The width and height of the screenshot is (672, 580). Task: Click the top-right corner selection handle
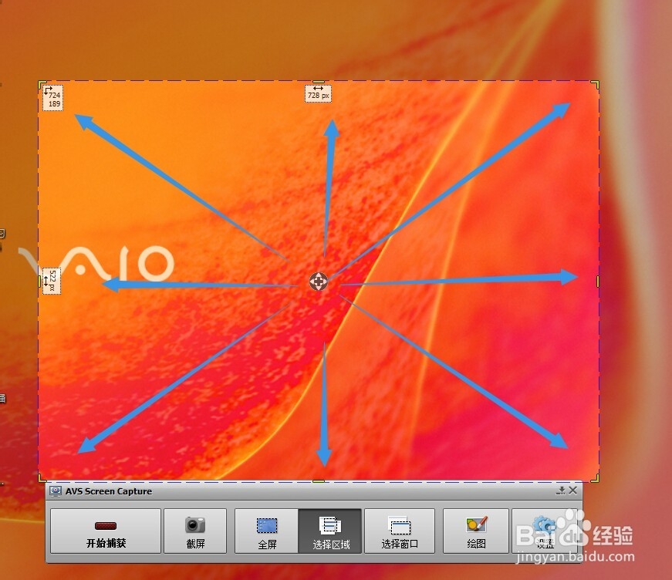pos(596,83)
